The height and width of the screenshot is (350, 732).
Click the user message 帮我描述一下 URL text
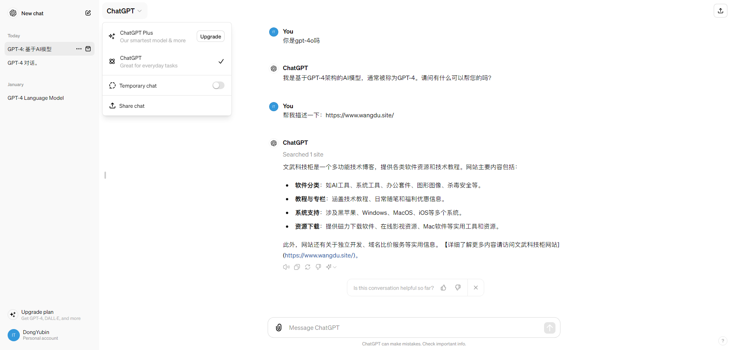pos(339,115)
